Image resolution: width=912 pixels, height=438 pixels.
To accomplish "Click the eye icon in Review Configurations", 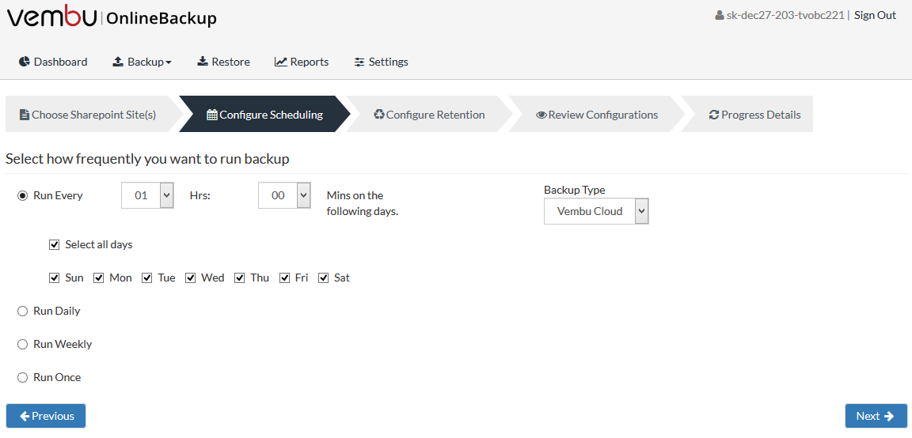I will 541,115.
